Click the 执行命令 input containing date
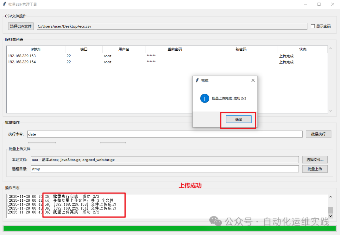This screenshot has height=235, width=340. point(165,134)
